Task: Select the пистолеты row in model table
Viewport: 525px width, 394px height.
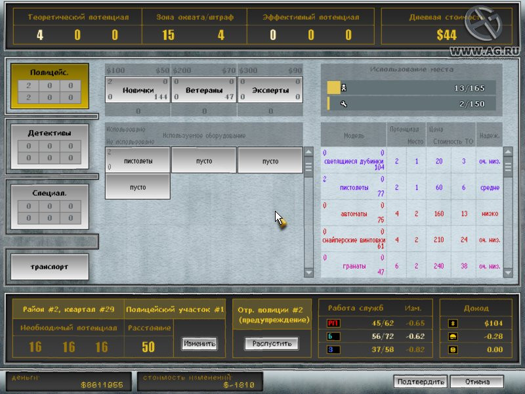Action: 412,186
